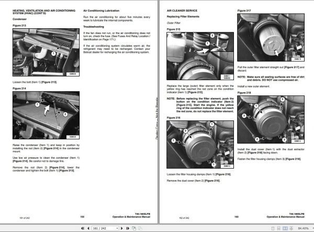Click Figure 214 raised condenser photo
The height and width of the screenshot is (232, 314).
tap(46, 115)
